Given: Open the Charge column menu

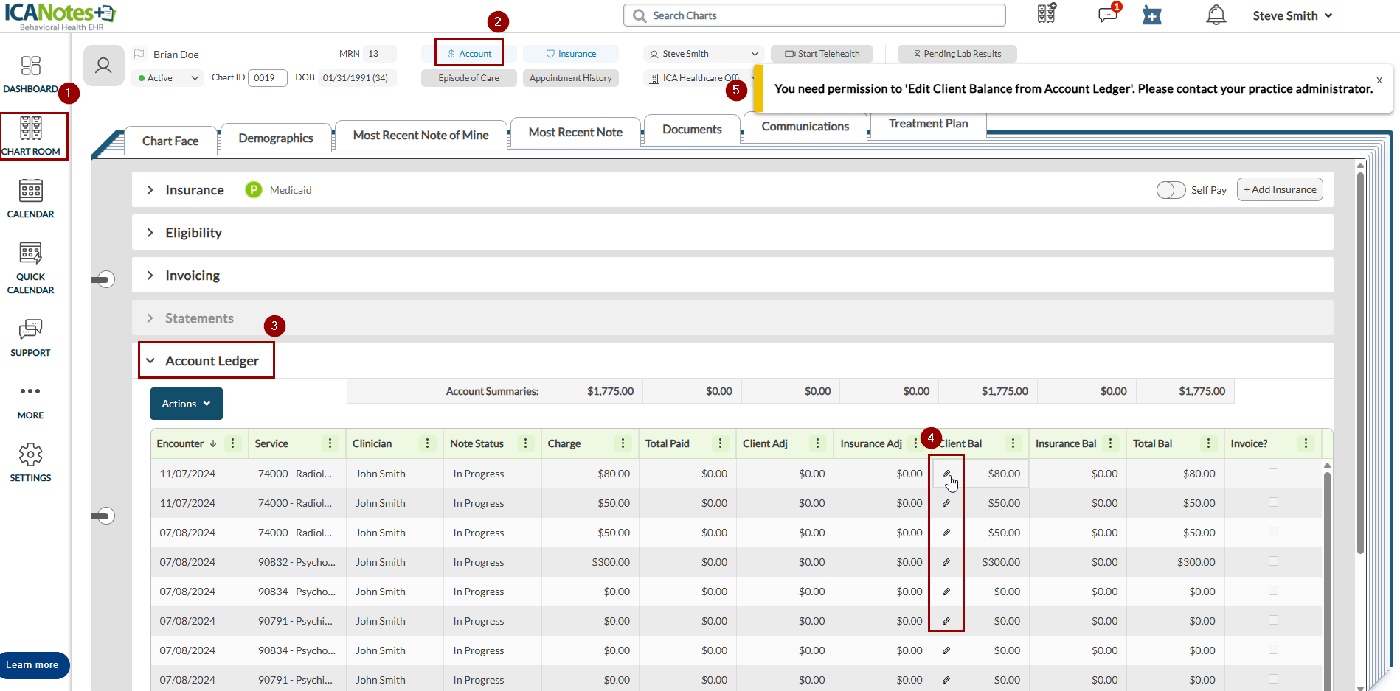Looking at the screenshot, I should pos(623,443).
